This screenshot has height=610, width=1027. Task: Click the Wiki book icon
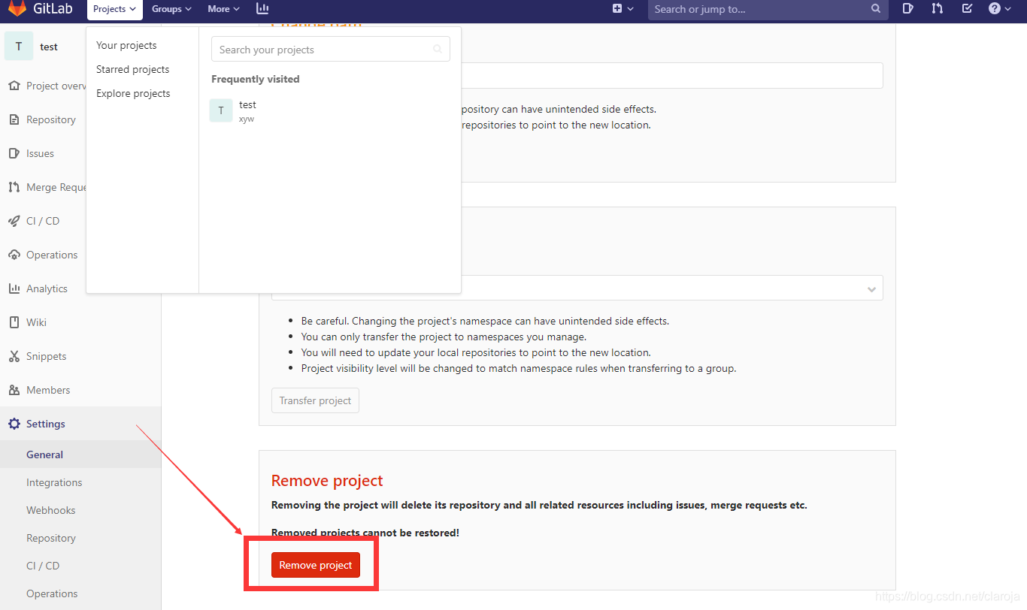pos(14,322)
